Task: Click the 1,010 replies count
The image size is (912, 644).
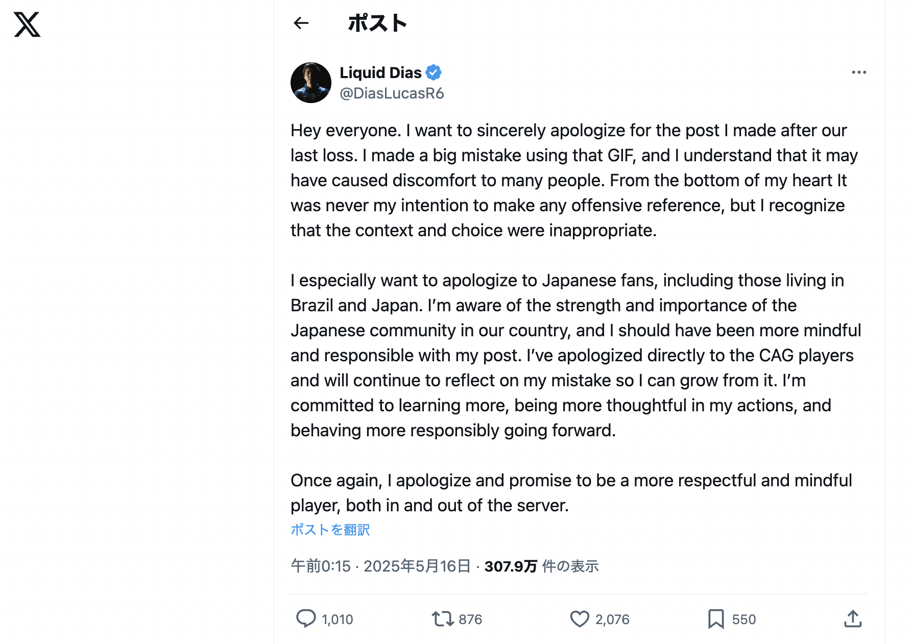Action: [338, 620]
